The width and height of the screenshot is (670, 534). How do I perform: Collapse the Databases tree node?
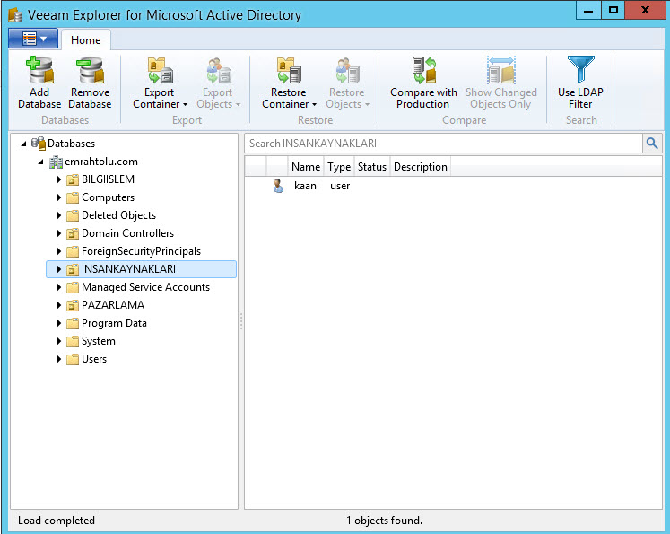[24, 144]
